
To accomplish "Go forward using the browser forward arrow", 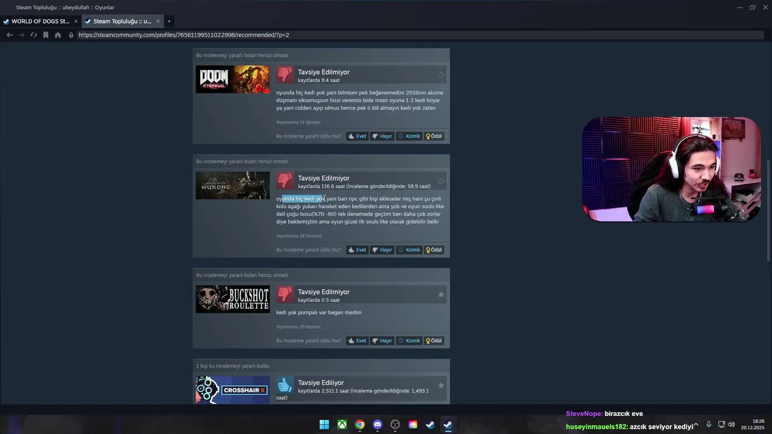I will pyautogui.click(x=22, y=35).
